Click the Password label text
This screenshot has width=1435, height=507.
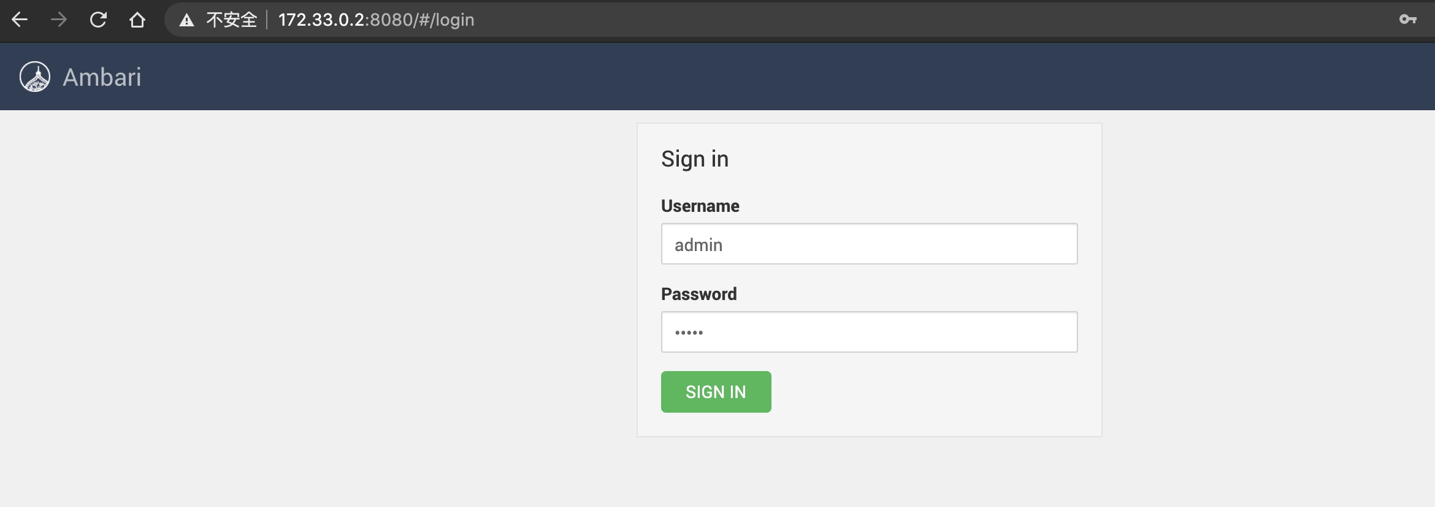698,294
